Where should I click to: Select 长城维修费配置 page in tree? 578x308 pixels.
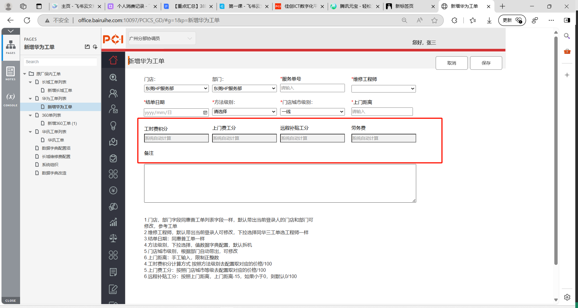coord(56,157)
